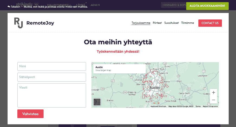Zoom out on the map
This screenshot has height=127, width=236.
click(214, 100)
